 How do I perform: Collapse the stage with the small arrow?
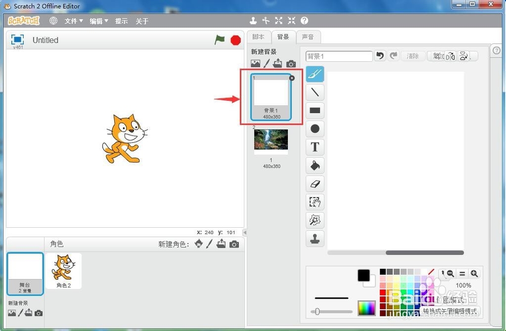coord(245,232)
